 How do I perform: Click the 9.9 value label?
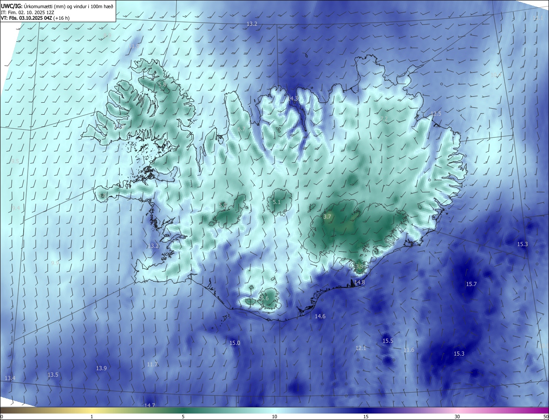coord(55,263)
